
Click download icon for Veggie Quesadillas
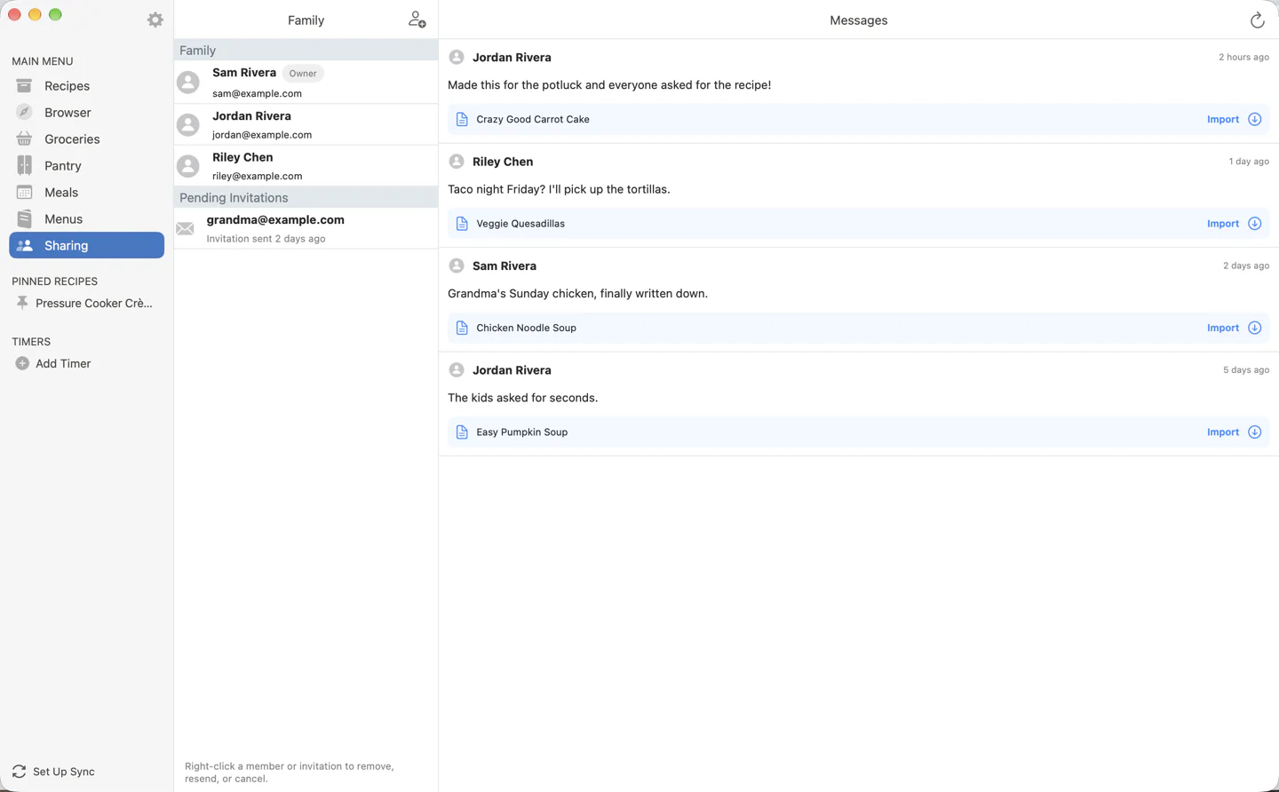(x=1254, y=224)
